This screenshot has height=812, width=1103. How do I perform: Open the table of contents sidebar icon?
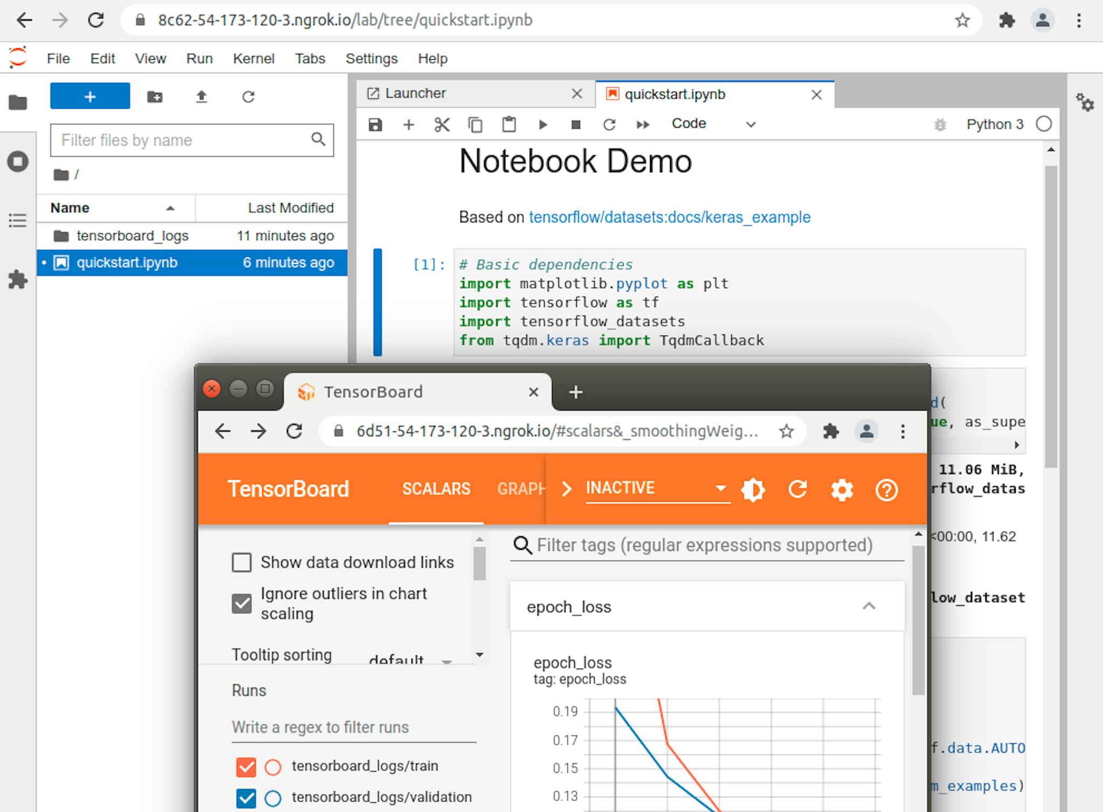pos(18,220)
